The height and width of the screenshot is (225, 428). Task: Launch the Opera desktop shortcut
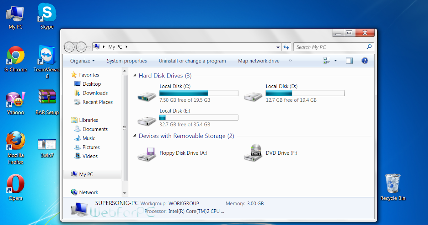click(15, 187)
